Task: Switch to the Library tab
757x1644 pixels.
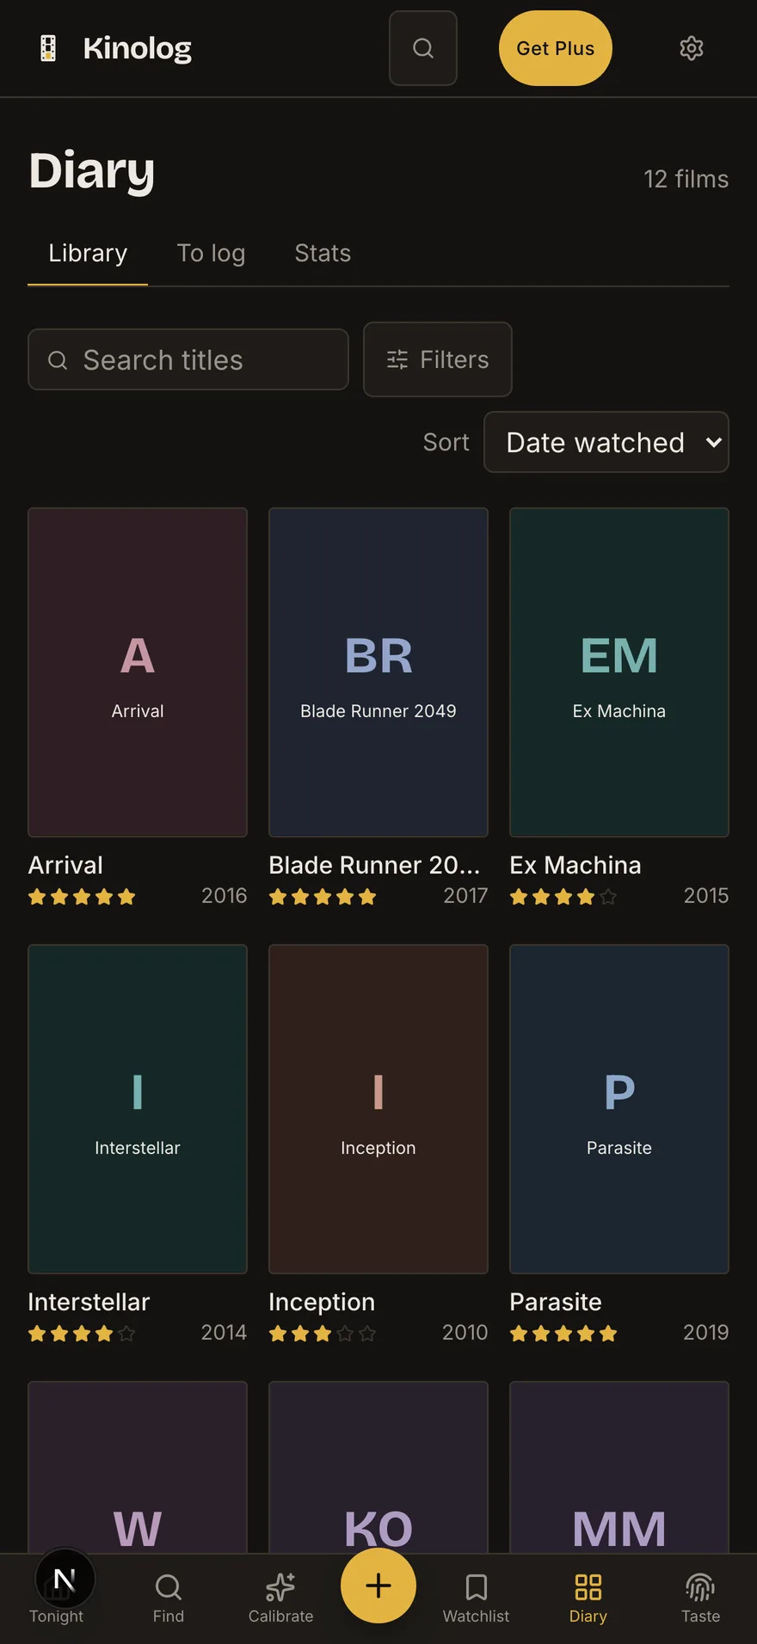Action: [x=88, y=254]
